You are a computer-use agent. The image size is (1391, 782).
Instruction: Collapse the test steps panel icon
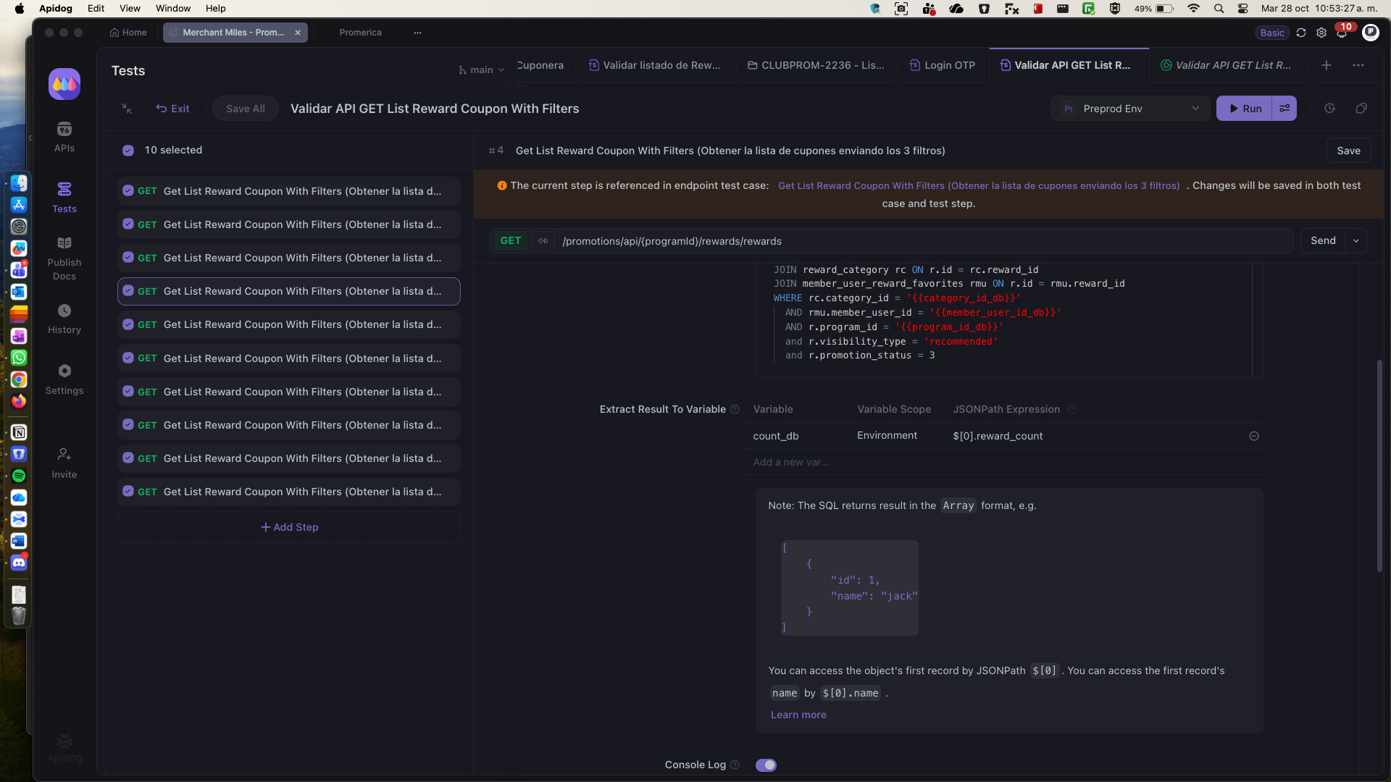click(x=127, y=109)
